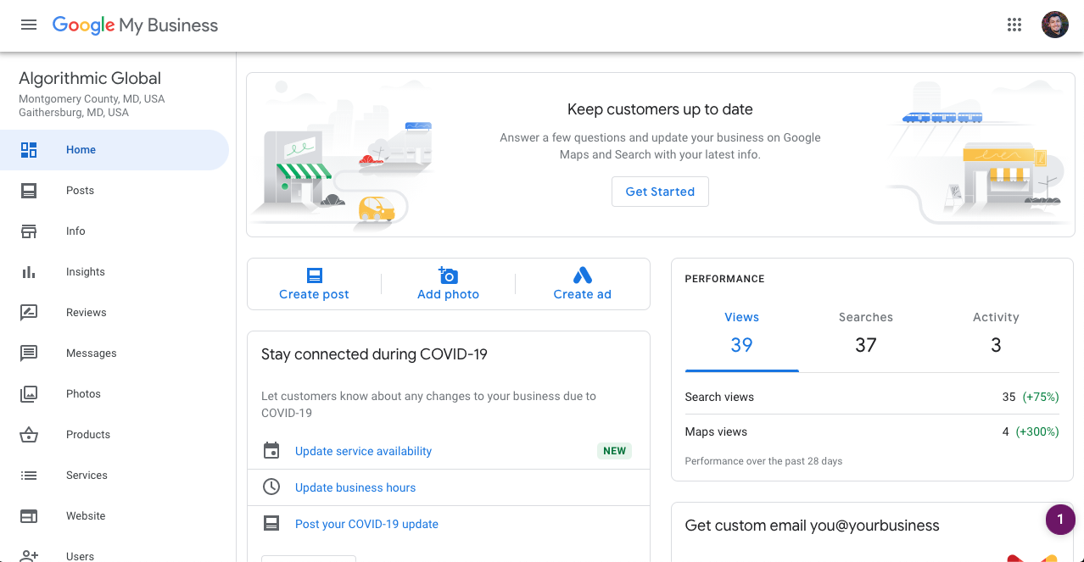Image resolution: width=1084 pixels, height=562 pixels.
Task: Open Services in the sidebar
Action: pyautogui.click(x=115, y=476)
